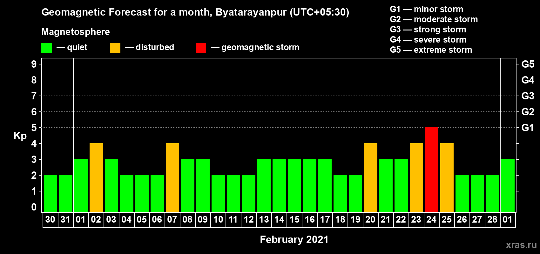This screenshot has height=254, width=540.
Task: Select the green bar for February 13
Action: click(x=264, y=186)
